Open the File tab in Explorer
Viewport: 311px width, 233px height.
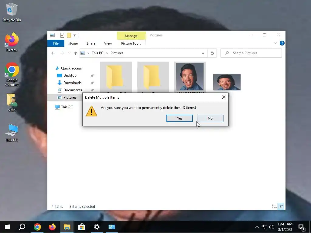[56, 43]
